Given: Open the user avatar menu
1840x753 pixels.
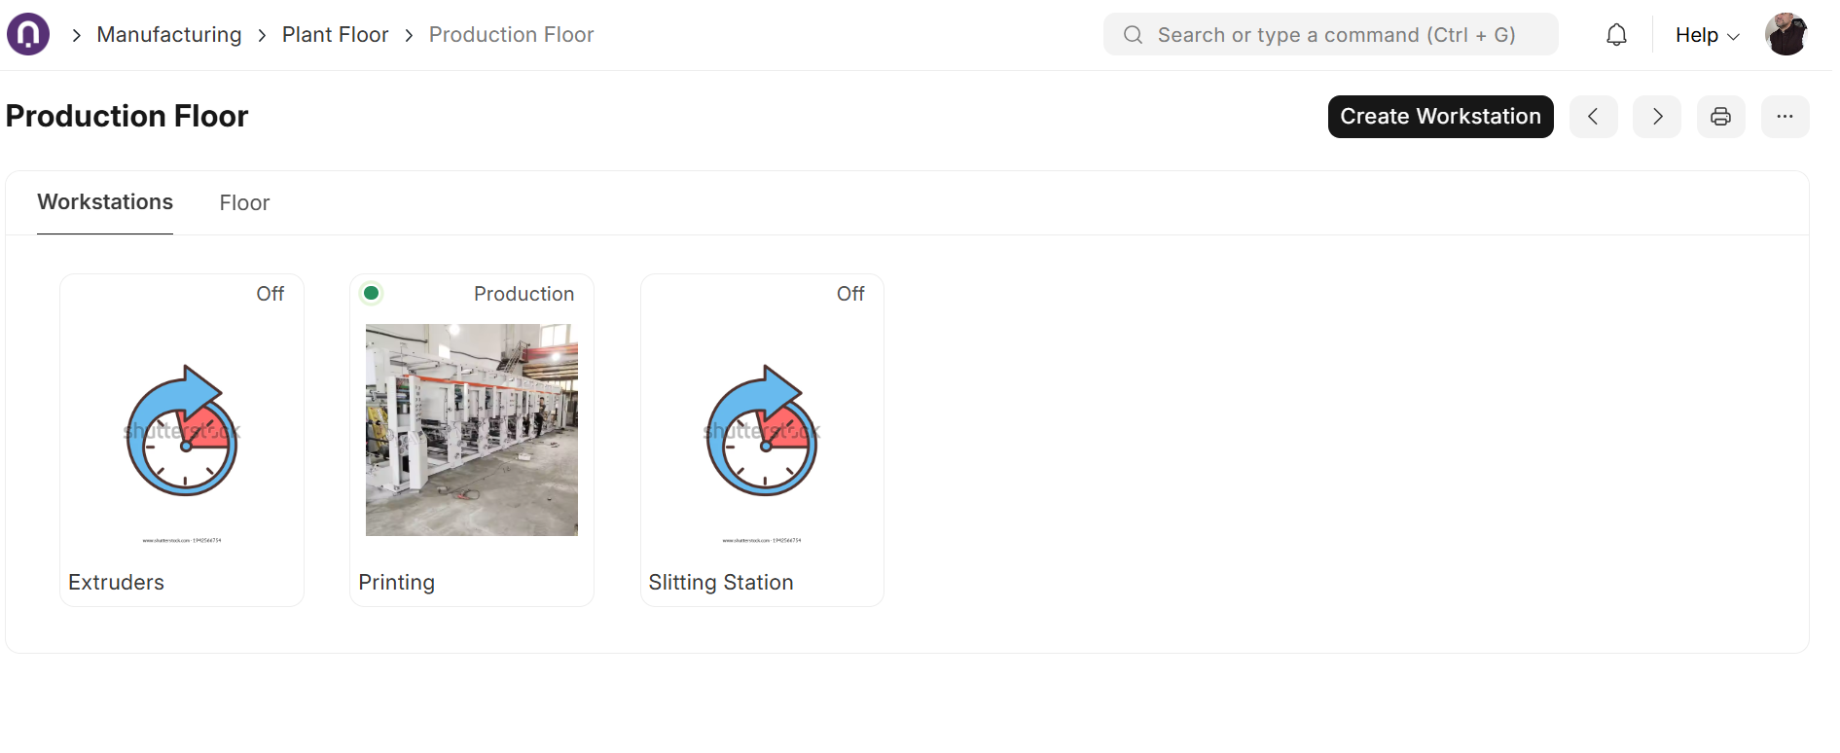Looking at the screenshot, I should (1786, 35).
